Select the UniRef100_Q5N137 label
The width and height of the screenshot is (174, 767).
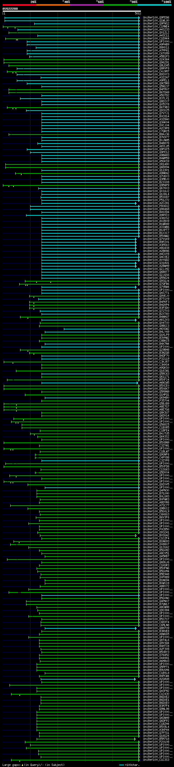click(x=156, y=86)
